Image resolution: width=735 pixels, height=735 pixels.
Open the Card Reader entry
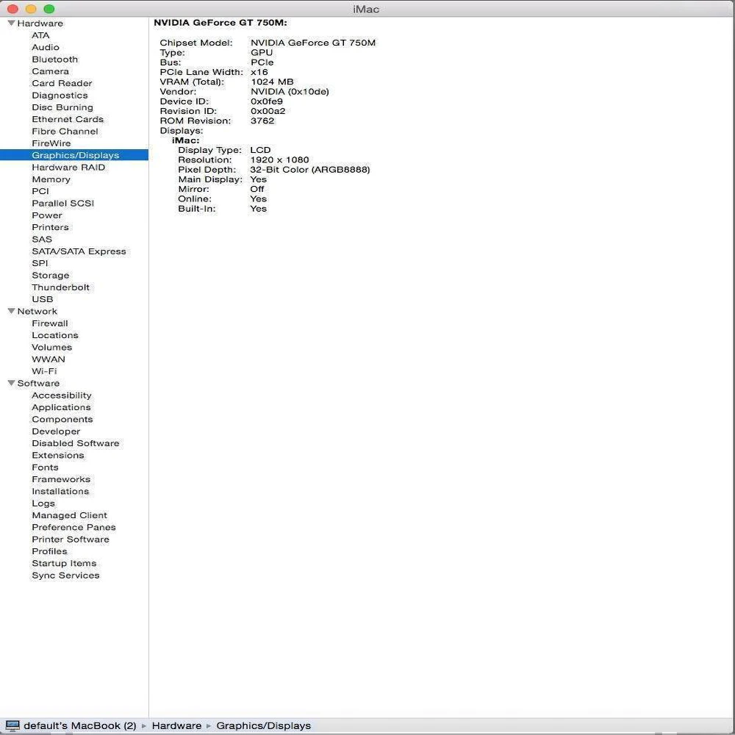click(x=62, y=83)
